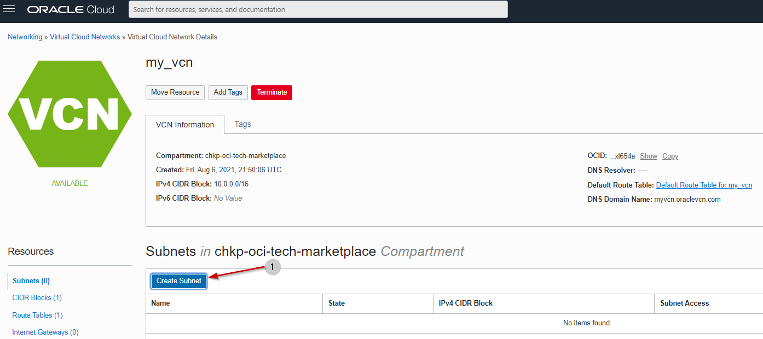The image size is (763, 339).
Task: Select the VCN Information tab
Action: tap(185, 125)
